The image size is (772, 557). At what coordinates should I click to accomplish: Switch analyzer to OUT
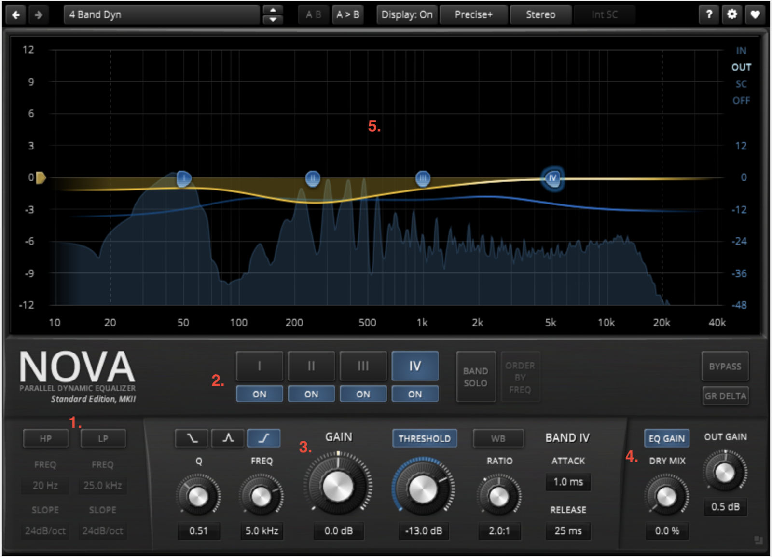click(741, 67)
